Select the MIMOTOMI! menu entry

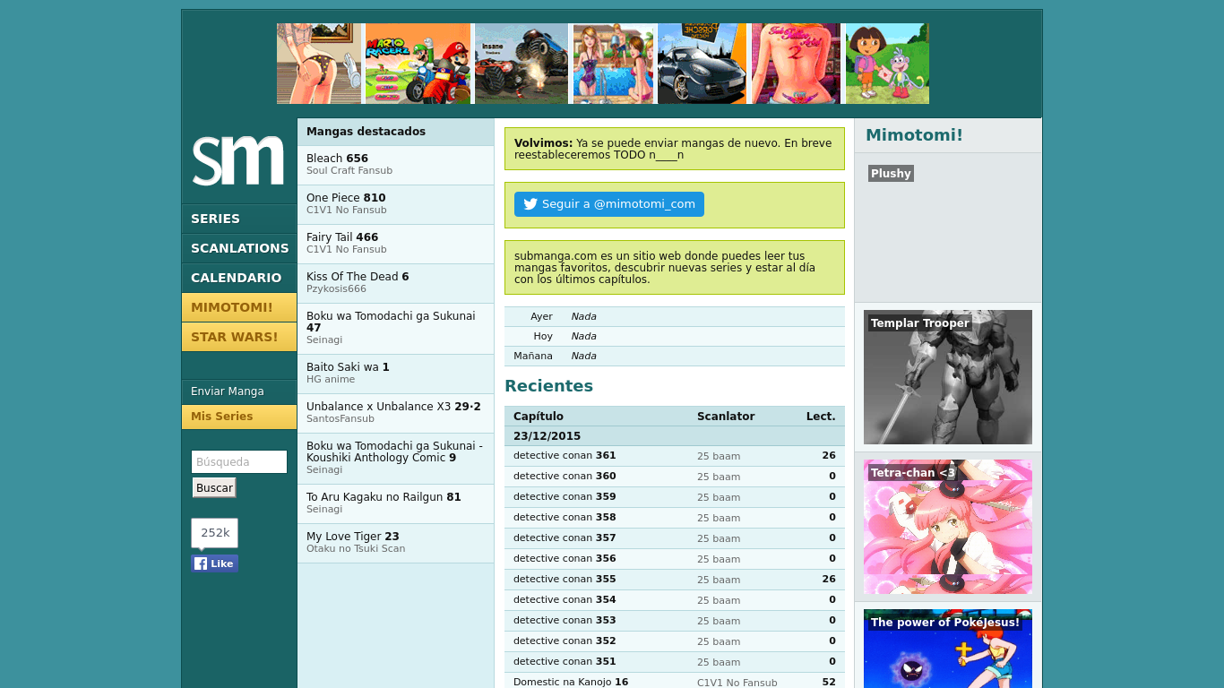[239, 307]
